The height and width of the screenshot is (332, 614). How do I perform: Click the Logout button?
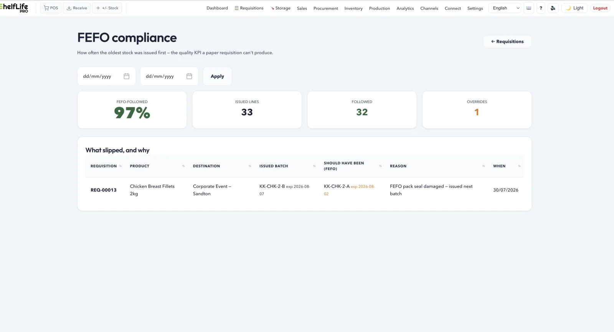(x=600, y=8)
